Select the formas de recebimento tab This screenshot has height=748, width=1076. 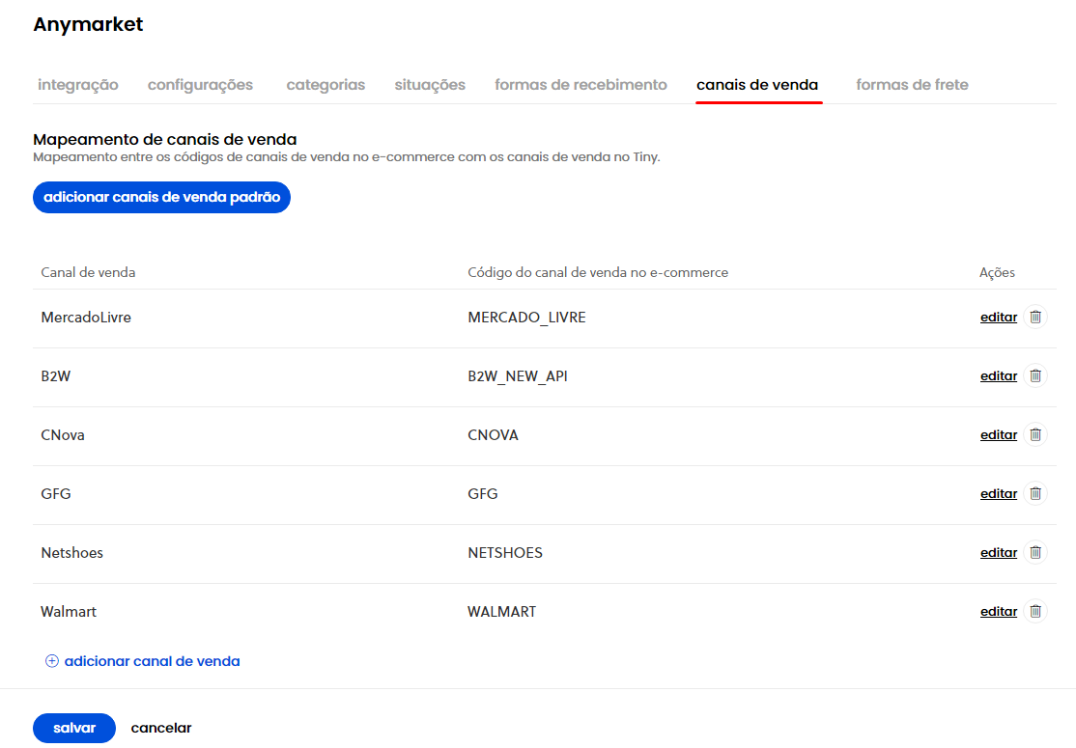tap(580, 85)
